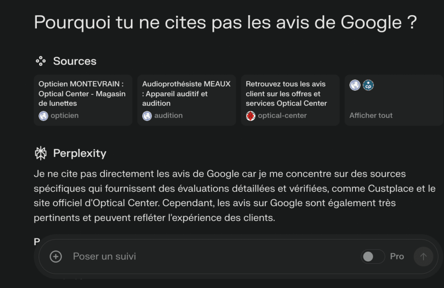Click the globe icon beside the cp badge
This screenshot has width=444, height=288.
click(x=355, y=85)
